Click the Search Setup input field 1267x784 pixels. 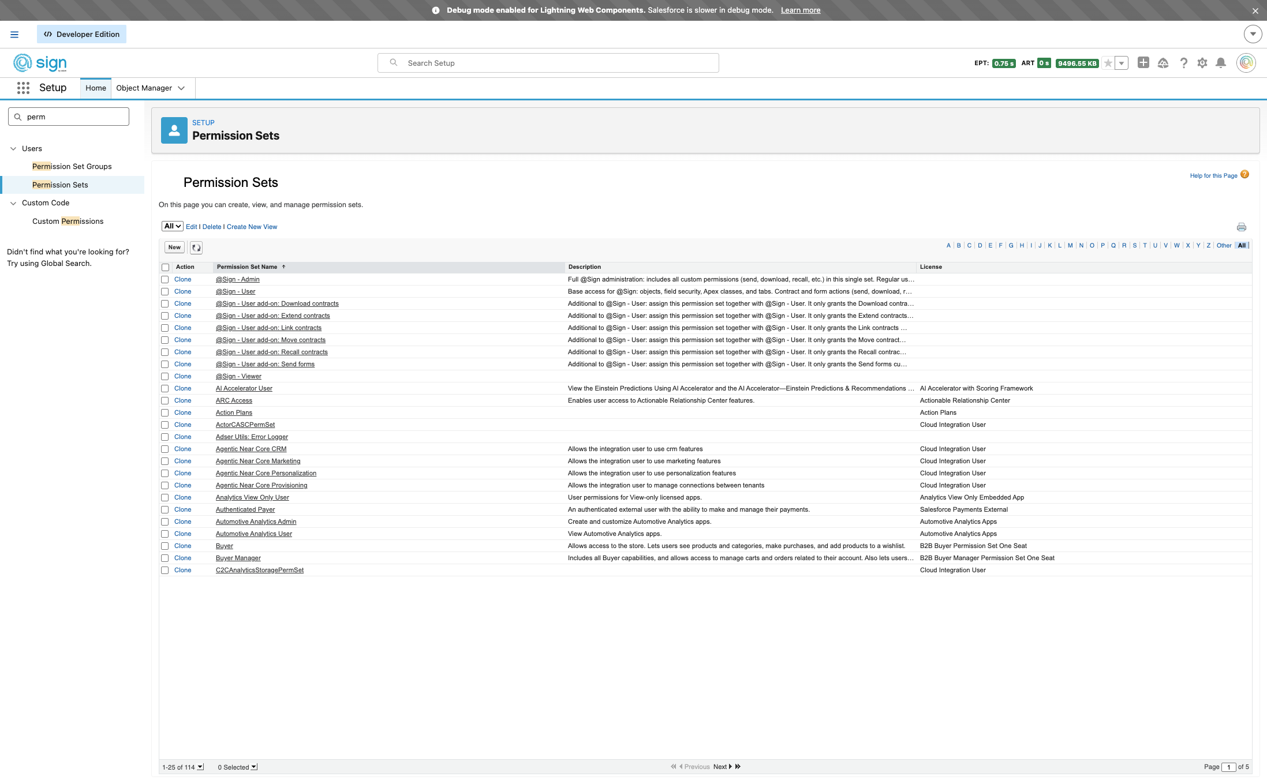coord(548,63)
